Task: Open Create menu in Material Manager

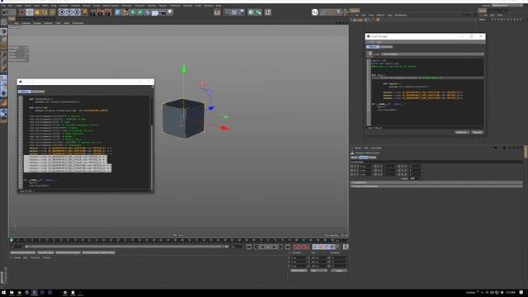Action: [x=16, y=258]
